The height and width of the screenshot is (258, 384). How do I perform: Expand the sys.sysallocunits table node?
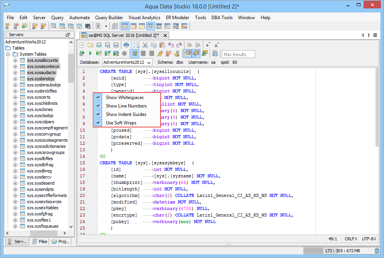tap(15, 60)
